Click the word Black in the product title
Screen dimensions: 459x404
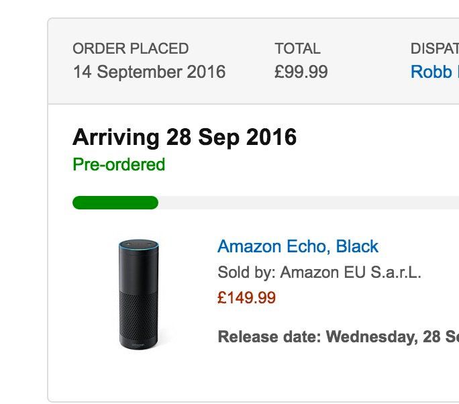(357, 246)
